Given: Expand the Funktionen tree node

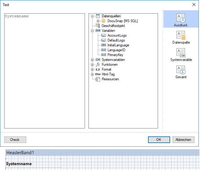Looking at the screenshot, I should 92,65.
